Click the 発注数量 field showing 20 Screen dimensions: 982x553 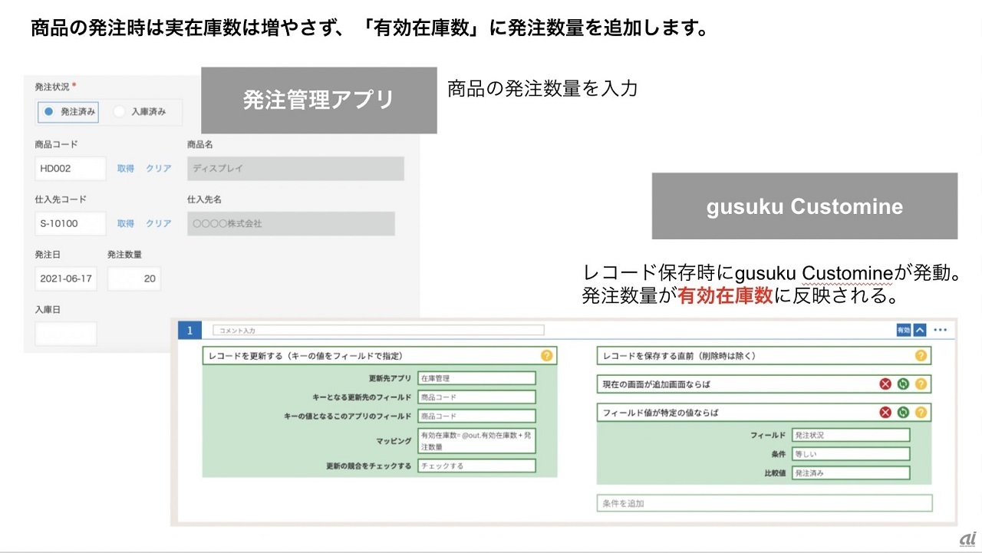(x=134, y=278)
